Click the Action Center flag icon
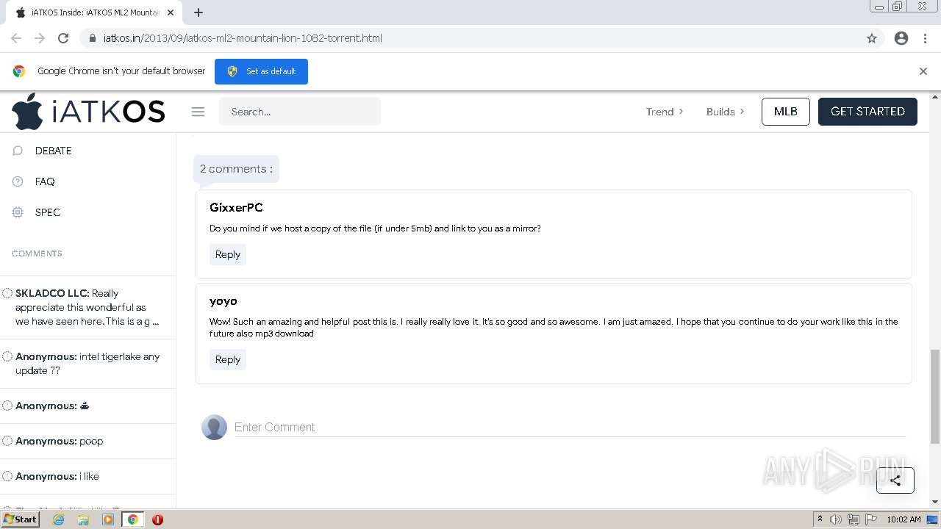Screen dimensions: 941x529 870,519
